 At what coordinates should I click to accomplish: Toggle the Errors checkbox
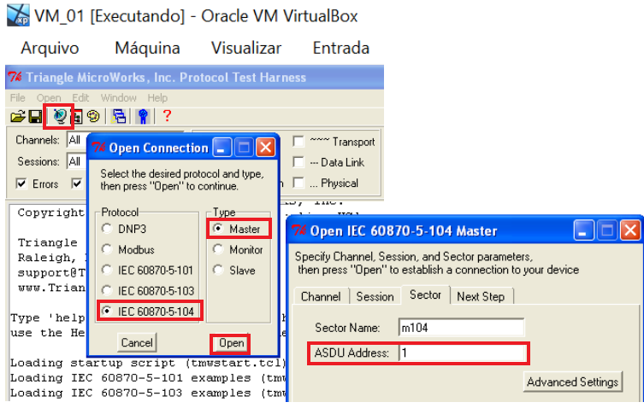[21, 184]
